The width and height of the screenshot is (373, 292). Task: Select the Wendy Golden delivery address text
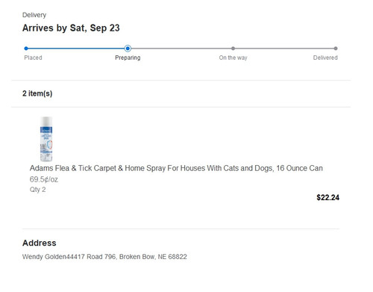coord(104,257)
